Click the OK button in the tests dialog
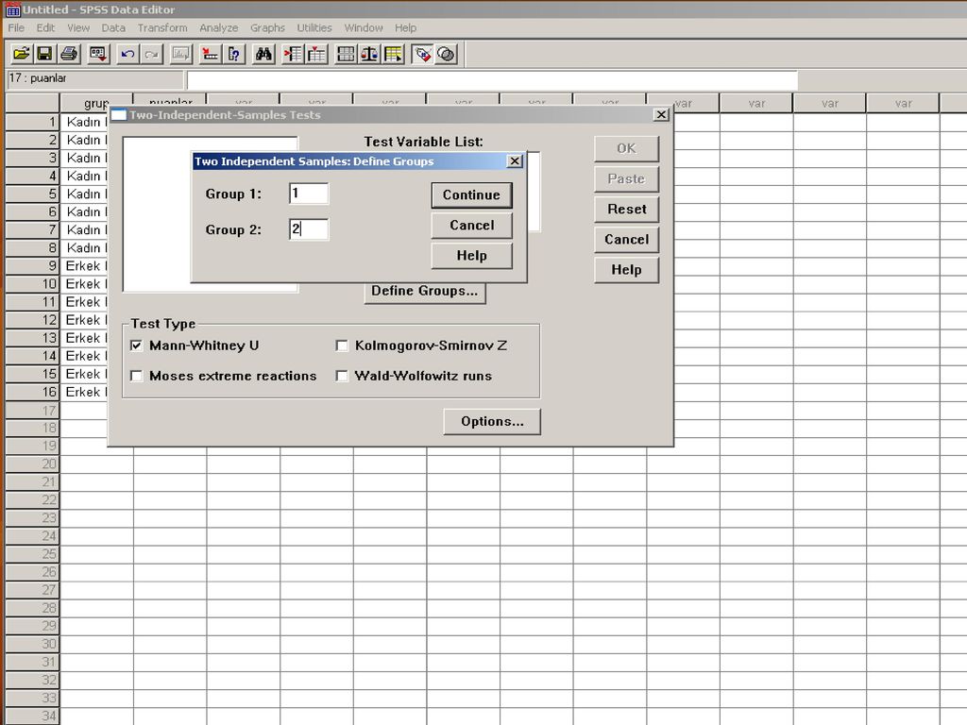Viewport: 967px width, 725px height. click(x=627, y=148)
